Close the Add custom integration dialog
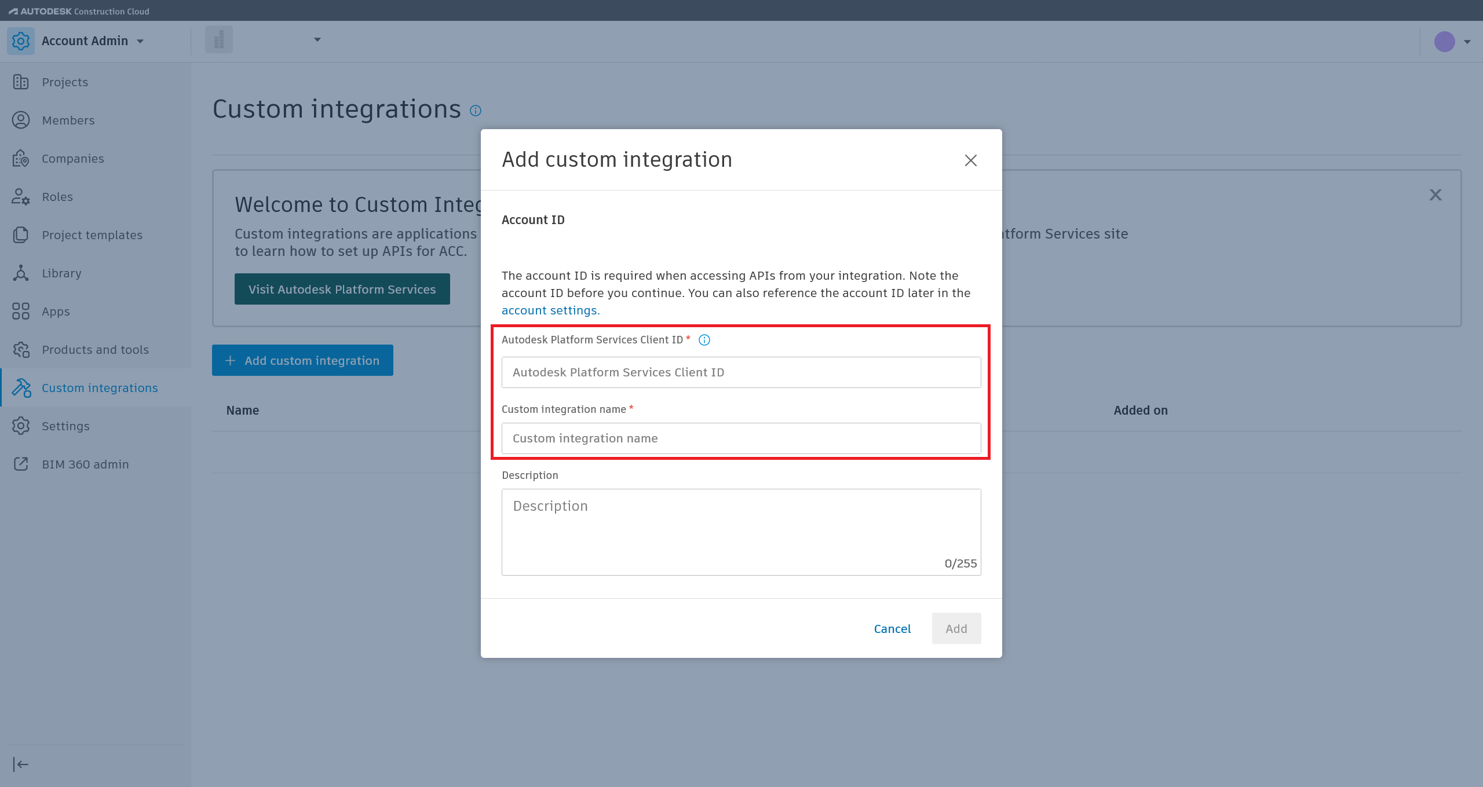The width and height of the screenshot is (1483, 787). [971, 160]
